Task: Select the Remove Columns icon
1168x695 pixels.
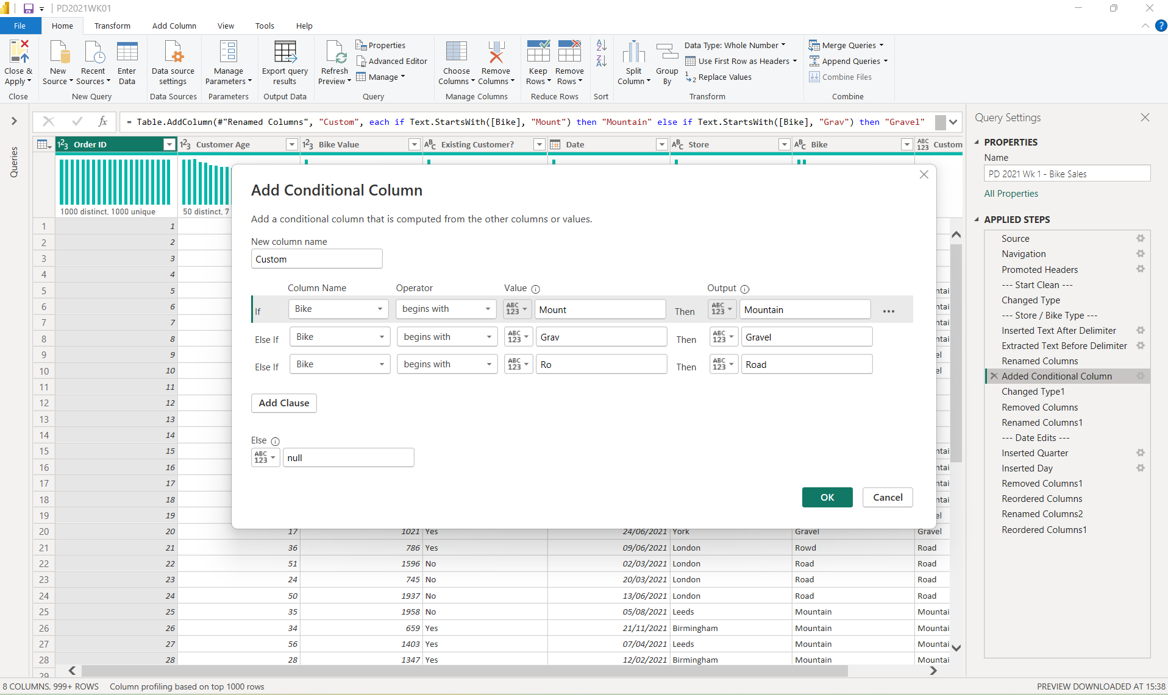Action: tap(496, 52)
